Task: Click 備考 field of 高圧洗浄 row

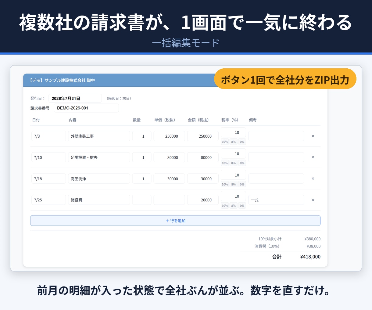Action: click(x=276, y=179)
